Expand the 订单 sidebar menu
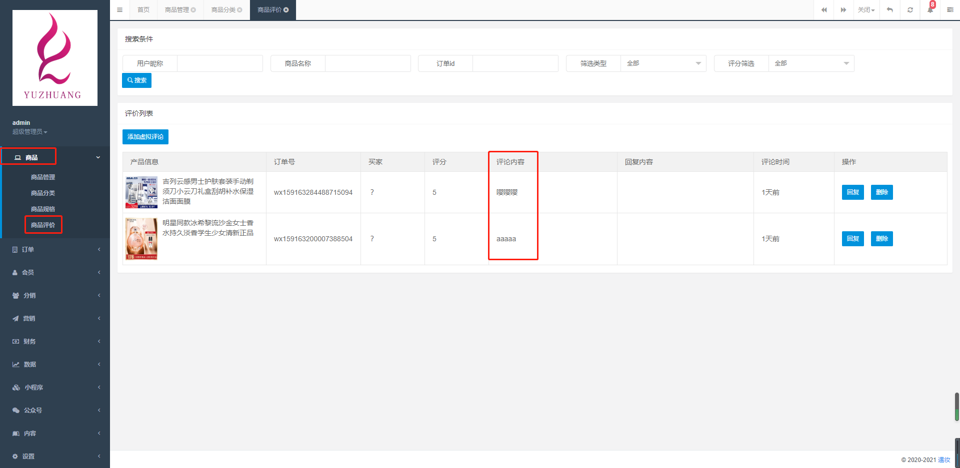The width and height of the screenshot is (960, 468). [x=55, y=249]
